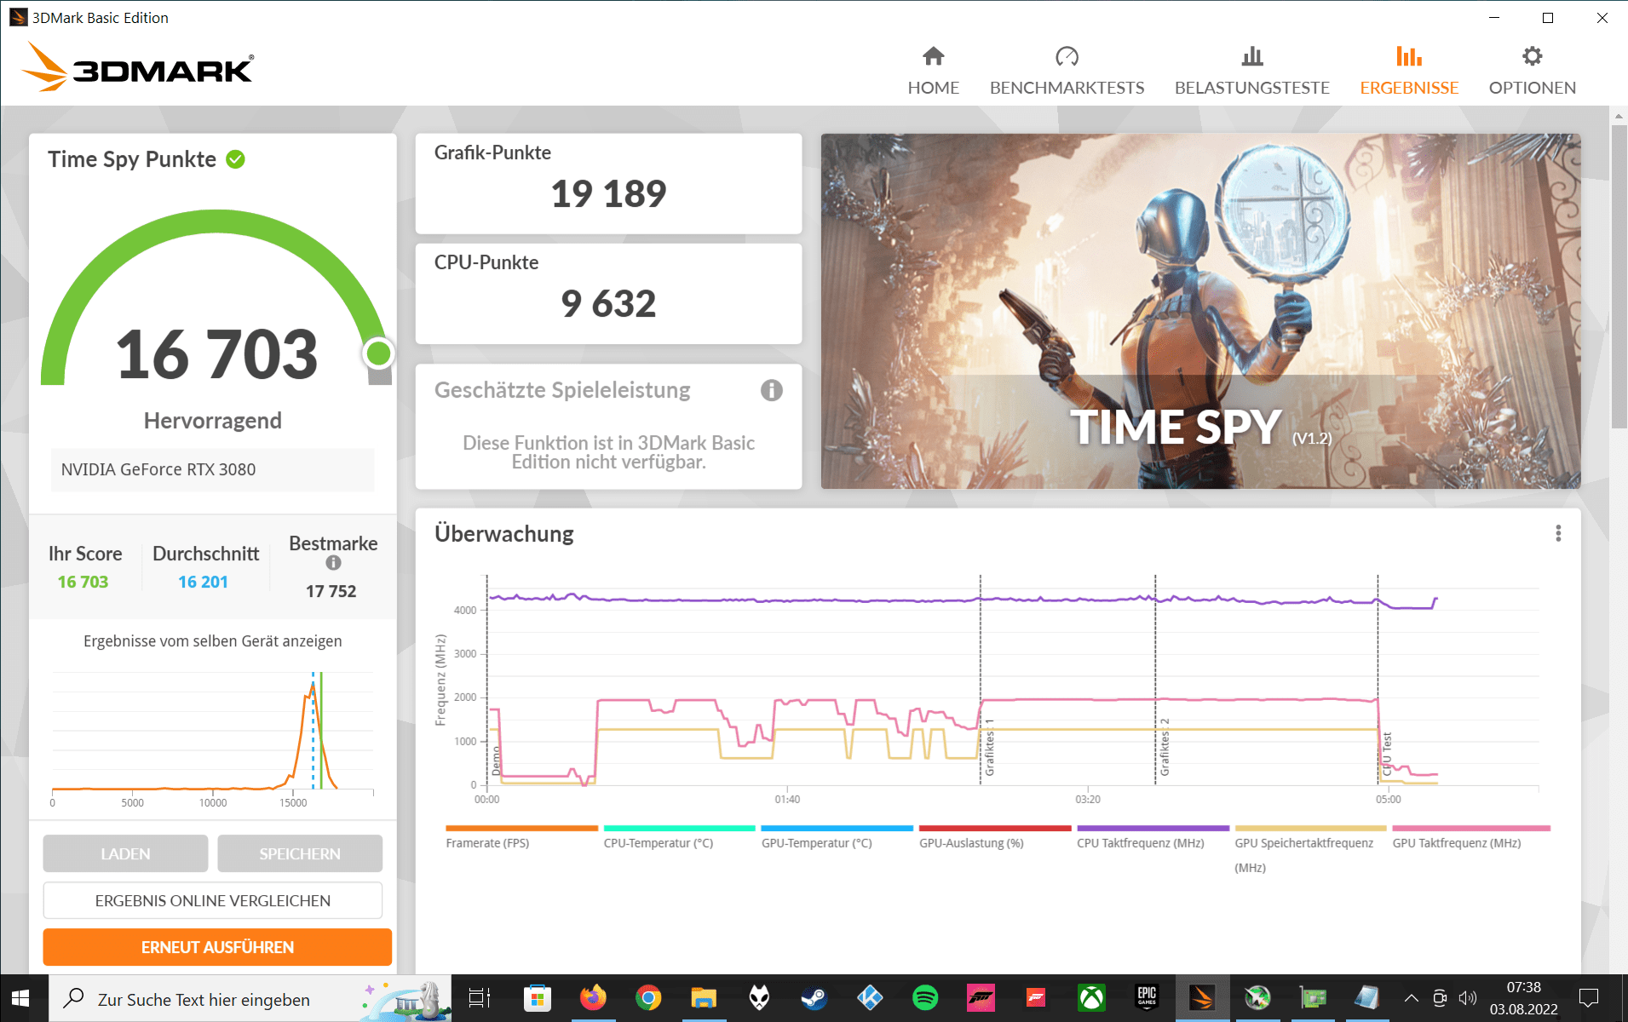
Task: Click the score distribution chart
Action: tap(213, 738)
